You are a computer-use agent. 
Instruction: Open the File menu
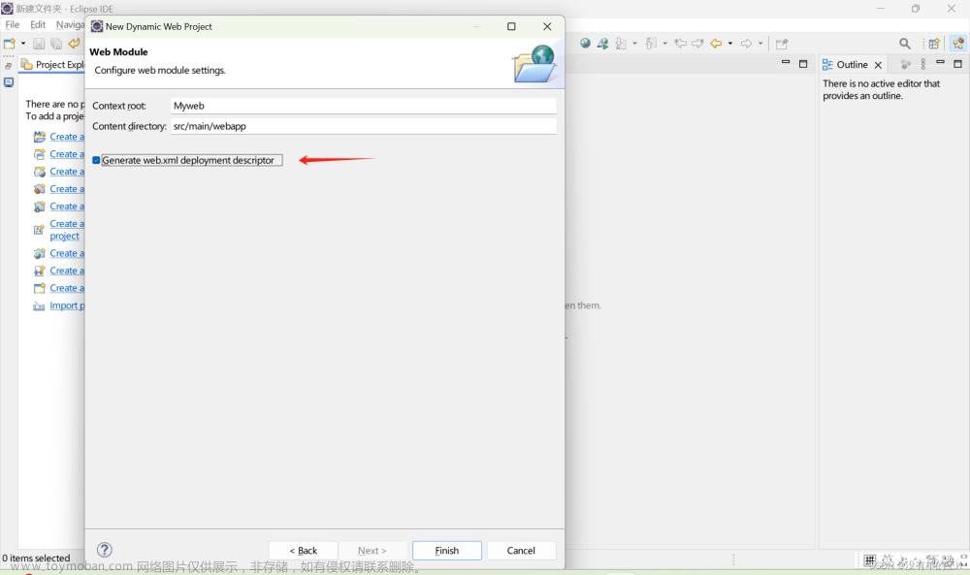click(x=13, y=25)
